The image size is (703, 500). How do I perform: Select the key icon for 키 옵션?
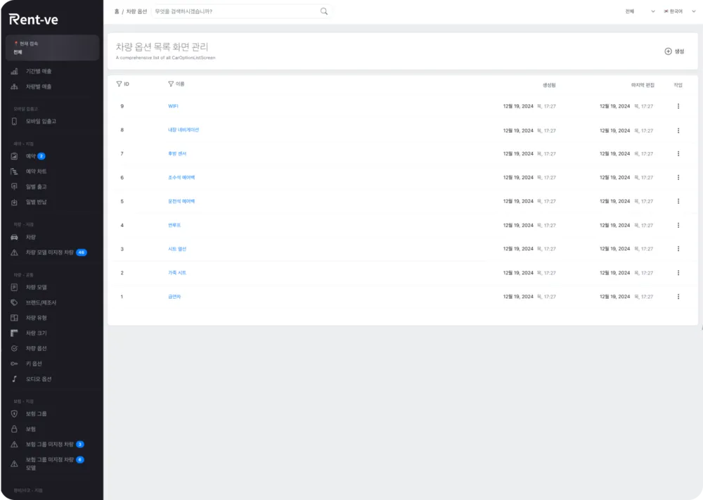coord(14,364)
